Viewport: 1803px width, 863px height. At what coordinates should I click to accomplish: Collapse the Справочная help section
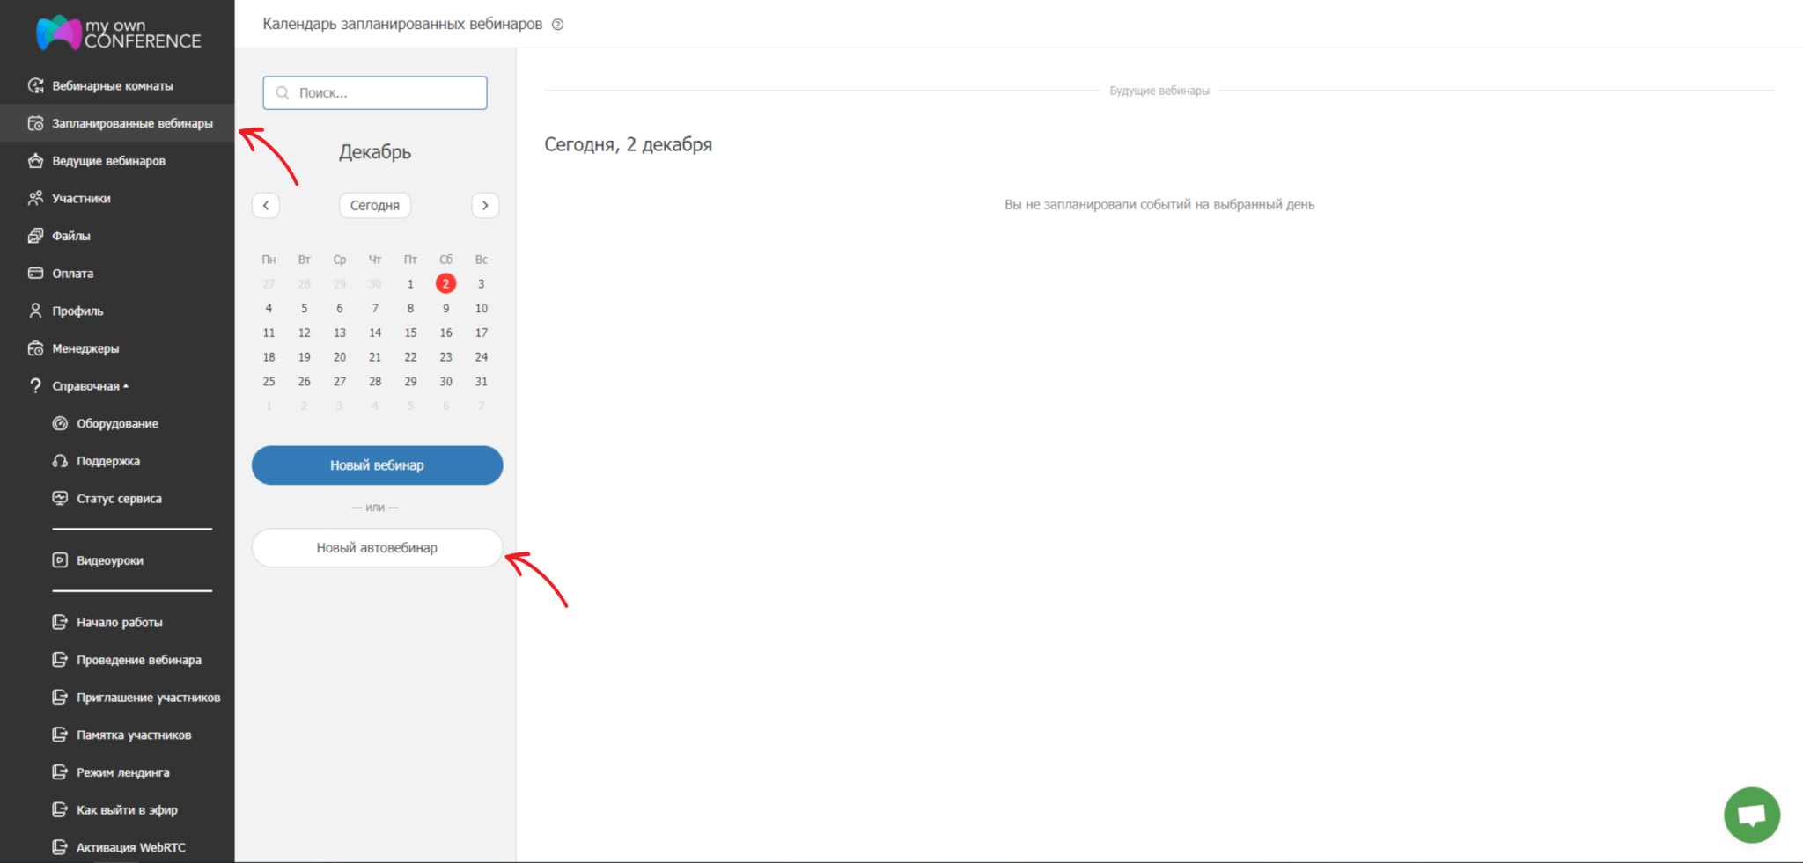(89, 386)
